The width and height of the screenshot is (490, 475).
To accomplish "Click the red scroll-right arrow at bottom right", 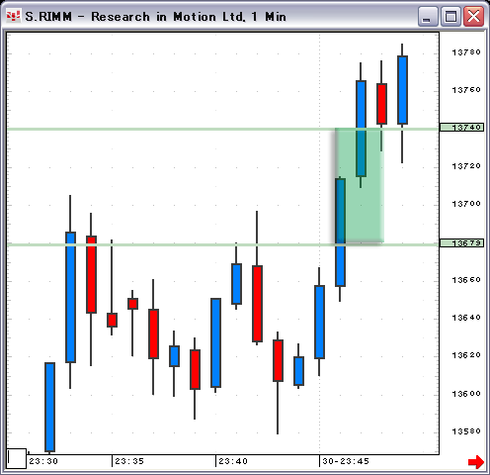I will tap(476, 462).
